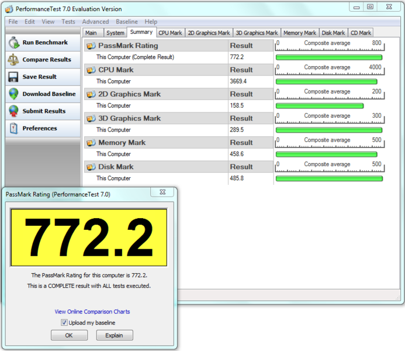Click the 2D Graphics Mark green bar

[320, 106]
